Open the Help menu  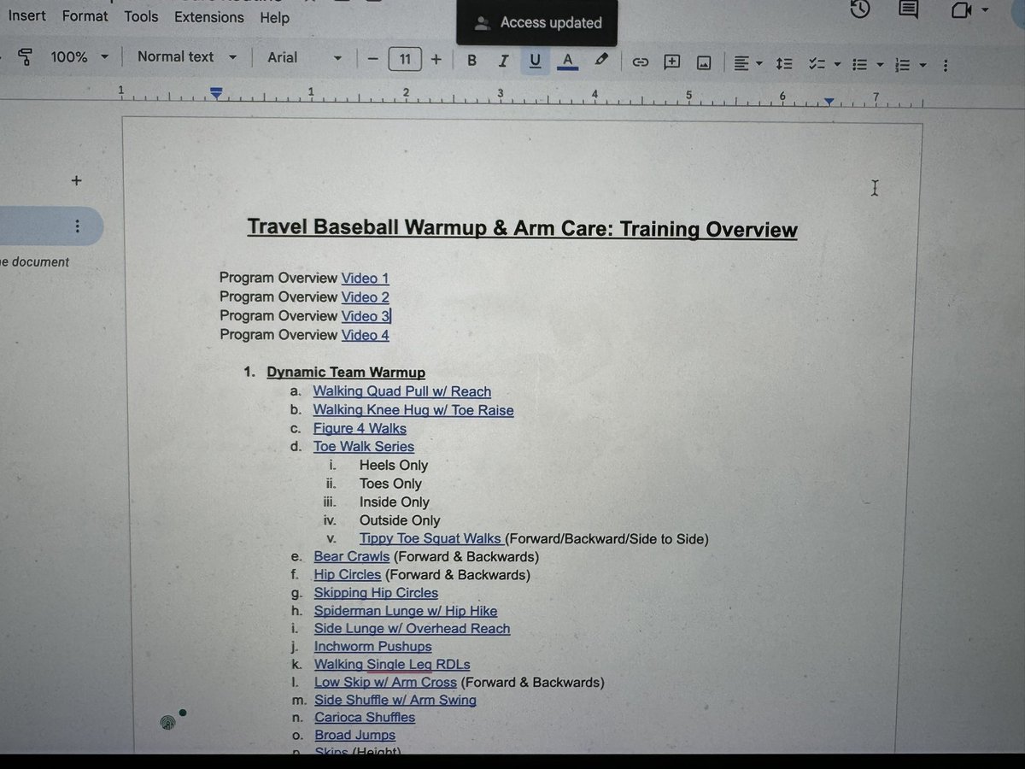point(274,17)
